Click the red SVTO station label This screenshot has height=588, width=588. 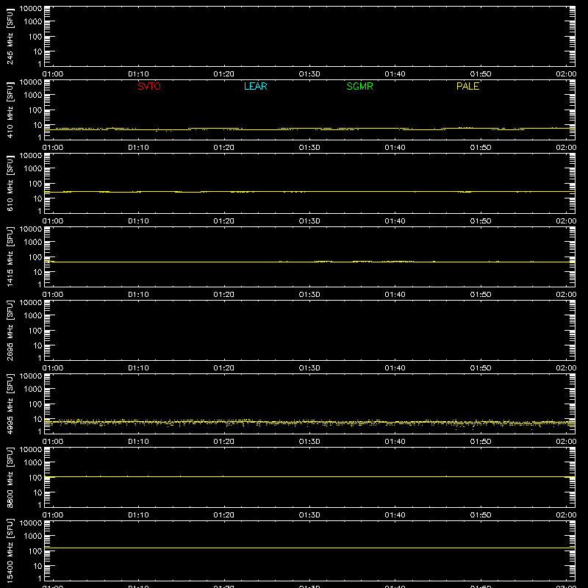tap(149, 86)
